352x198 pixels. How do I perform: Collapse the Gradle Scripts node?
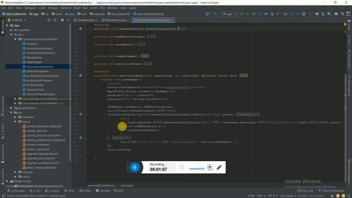click(7, 181)
